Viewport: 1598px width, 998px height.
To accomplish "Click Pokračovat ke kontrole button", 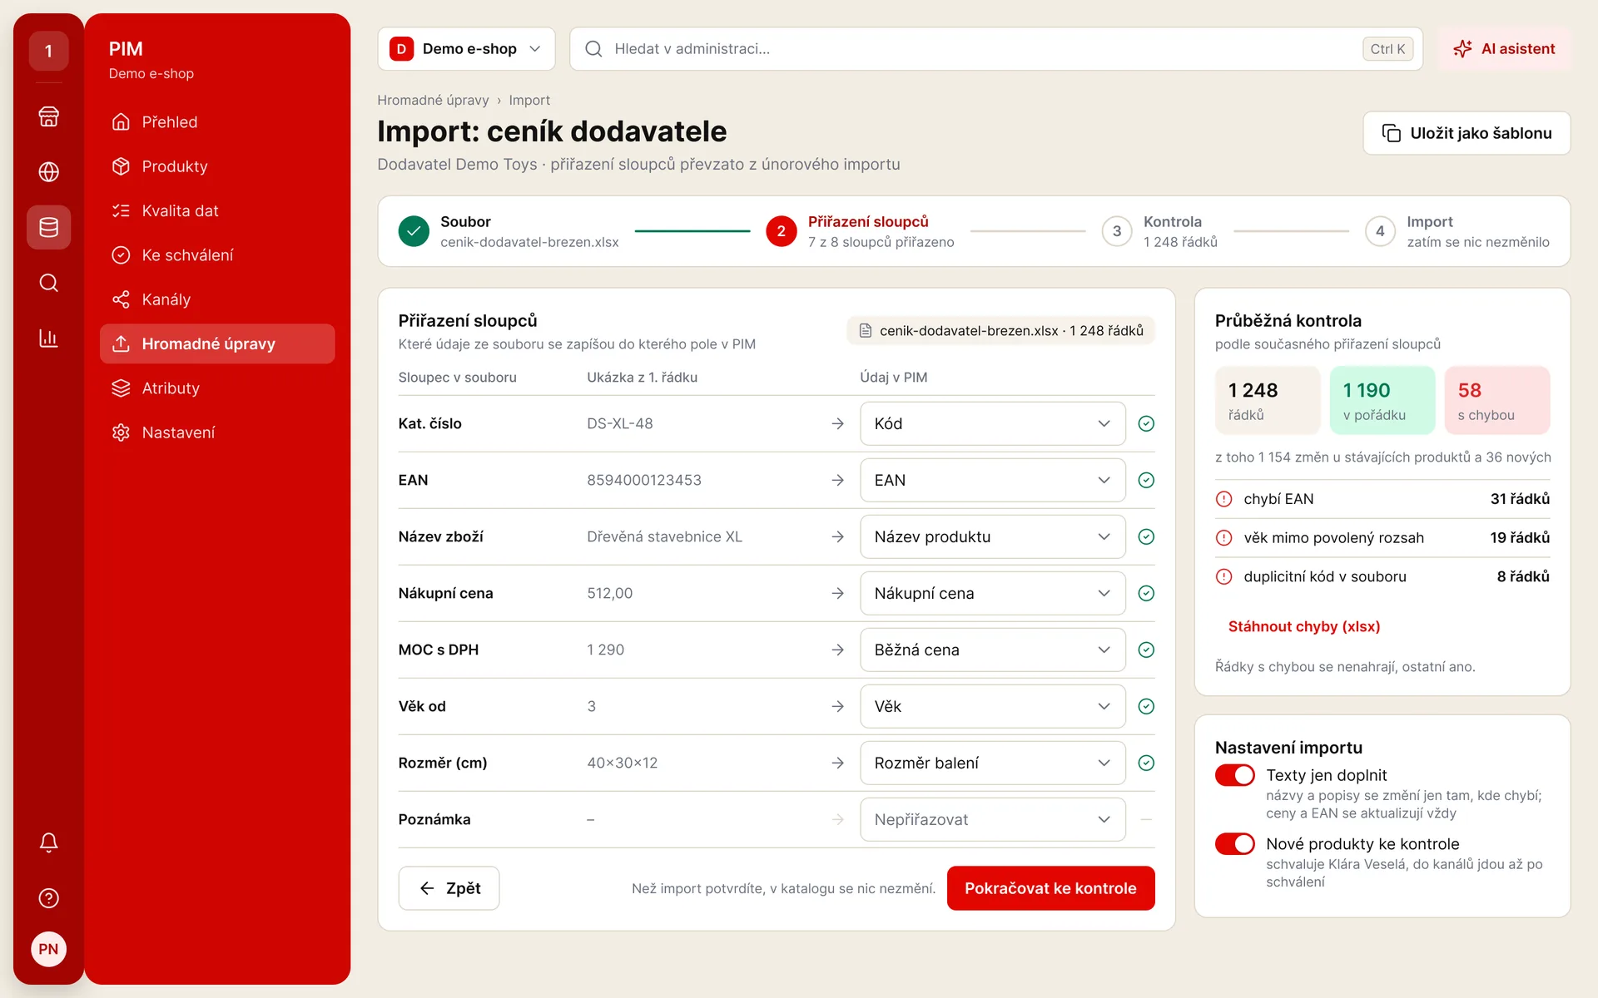I will coord(1050,888).
